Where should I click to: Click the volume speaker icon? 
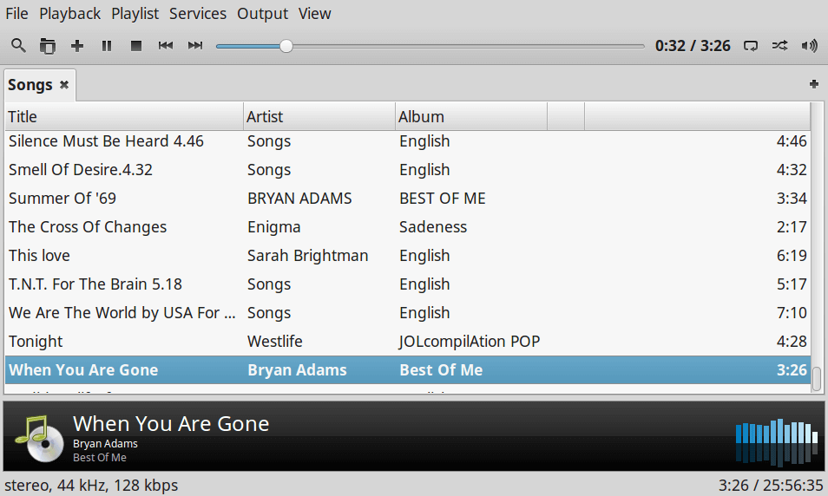810,46
